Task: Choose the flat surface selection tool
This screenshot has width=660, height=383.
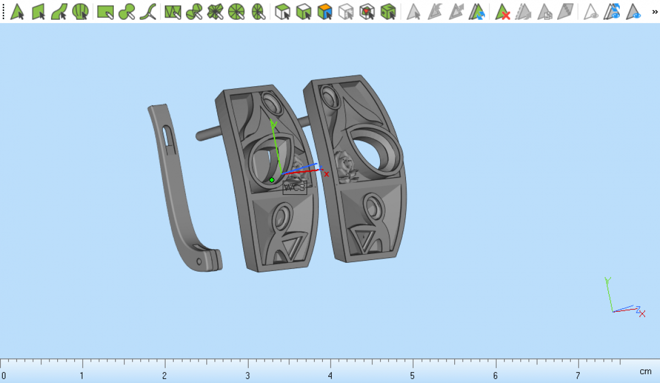Action: click(x=38, y=12)
